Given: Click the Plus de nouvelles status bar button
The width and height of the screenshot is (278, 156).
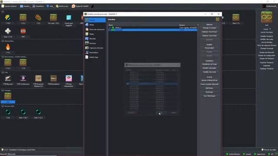Looking at the screenshot, I should coord(268,150).
